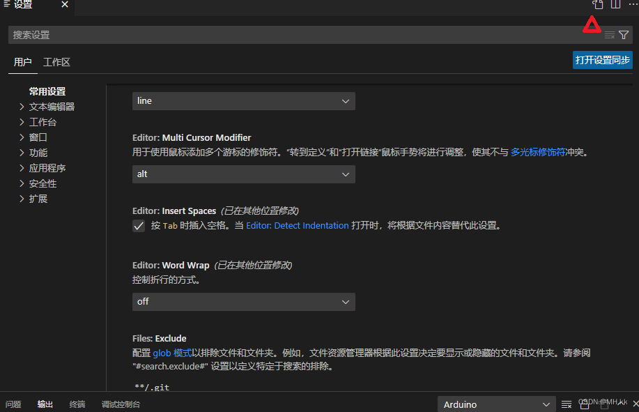
Task: Click the split editor icon
Action: pos(615,5)
